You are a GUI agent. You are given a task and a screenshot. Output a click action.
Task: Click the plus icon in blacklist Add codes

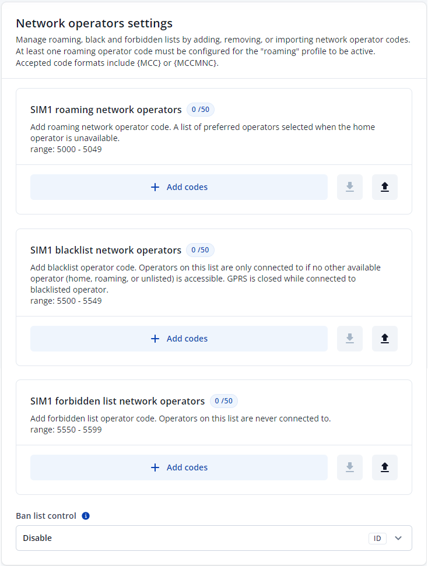point(155,339)
